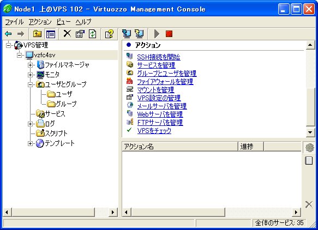Toggle the console tree view toolbar icon
Viewport: 318px width, 230px height.
(51, 34)
